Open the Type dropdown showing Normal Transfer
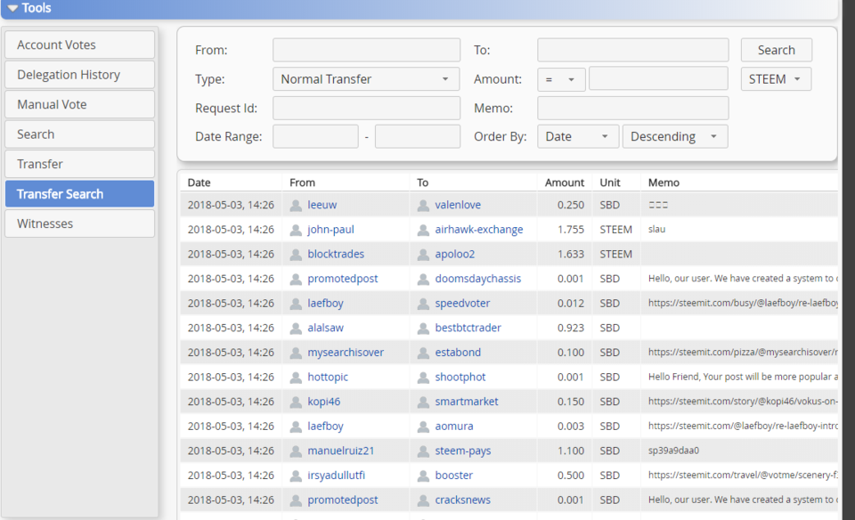Screen dimensions: 855x520 pyautogui.click(x=365, y=79)
